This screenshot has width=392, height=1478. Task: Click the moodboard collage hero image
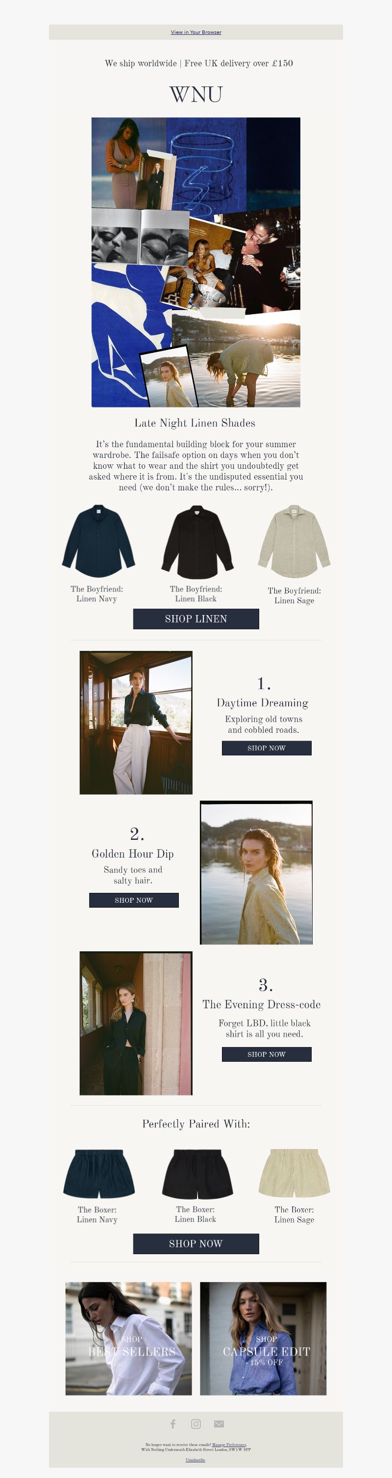click(x=196, y=262)
